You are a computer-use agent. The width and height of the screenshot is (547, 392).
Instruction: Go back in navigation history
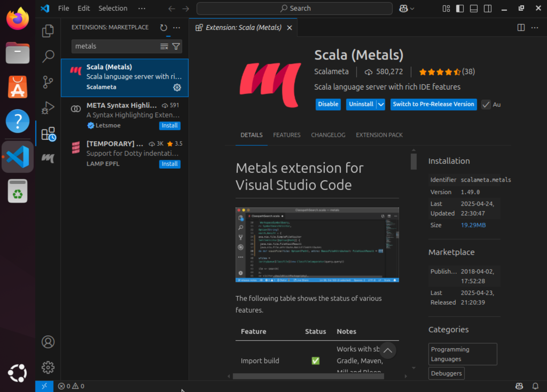[172, 9]
